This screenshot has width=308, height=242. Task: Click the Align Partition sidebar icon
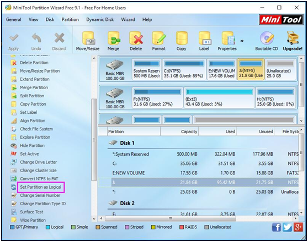coord(14,120)
